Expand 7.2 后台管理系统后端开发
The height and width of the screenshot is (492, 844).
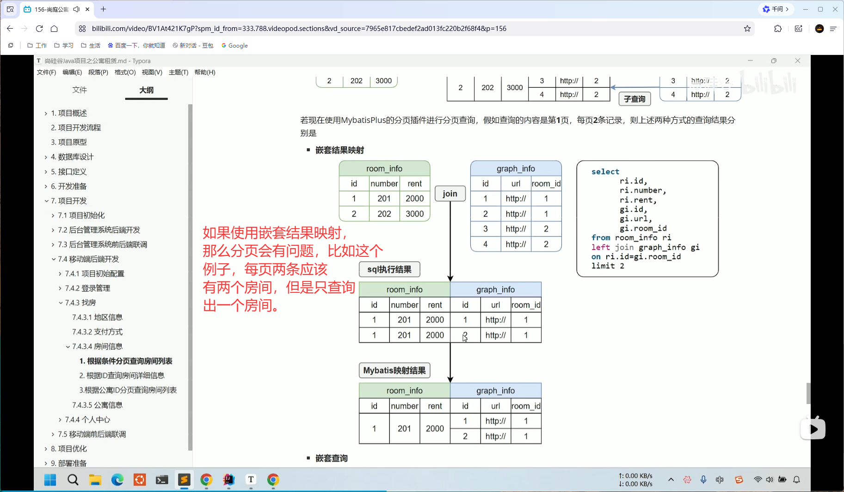(x=53, y=230)
